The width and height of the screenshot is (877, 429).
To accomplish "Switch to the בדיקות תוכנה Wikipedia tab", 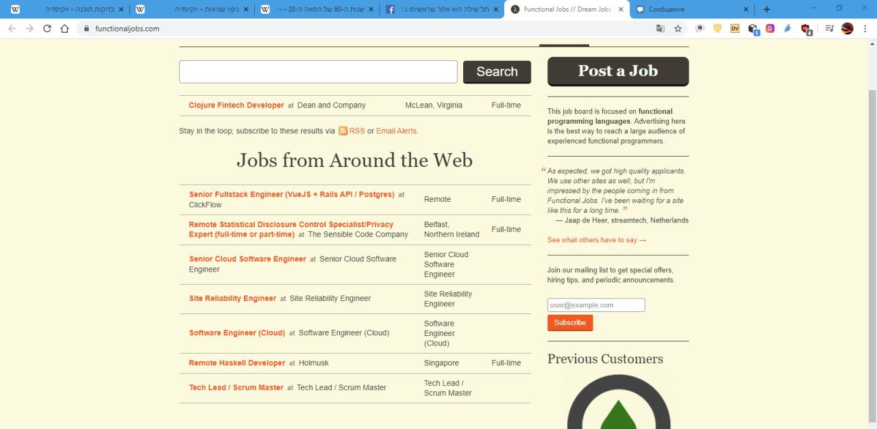I will click(66, 10).
